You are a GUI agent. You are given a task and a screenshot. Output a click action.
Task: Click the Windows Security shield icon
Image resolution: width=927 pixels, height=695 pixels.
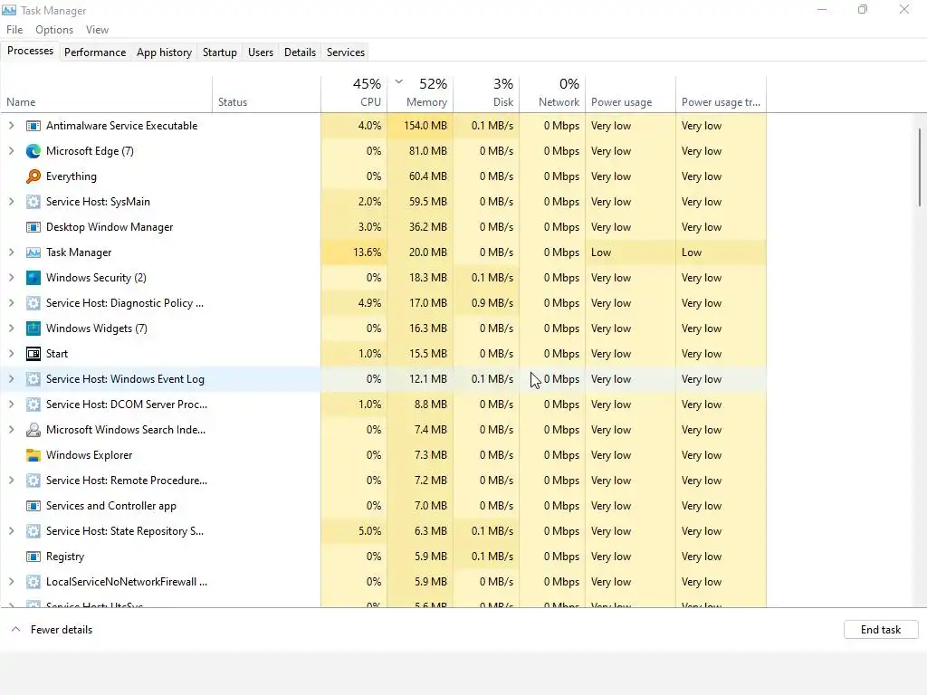pyautogui.click(x=33, y=278)
